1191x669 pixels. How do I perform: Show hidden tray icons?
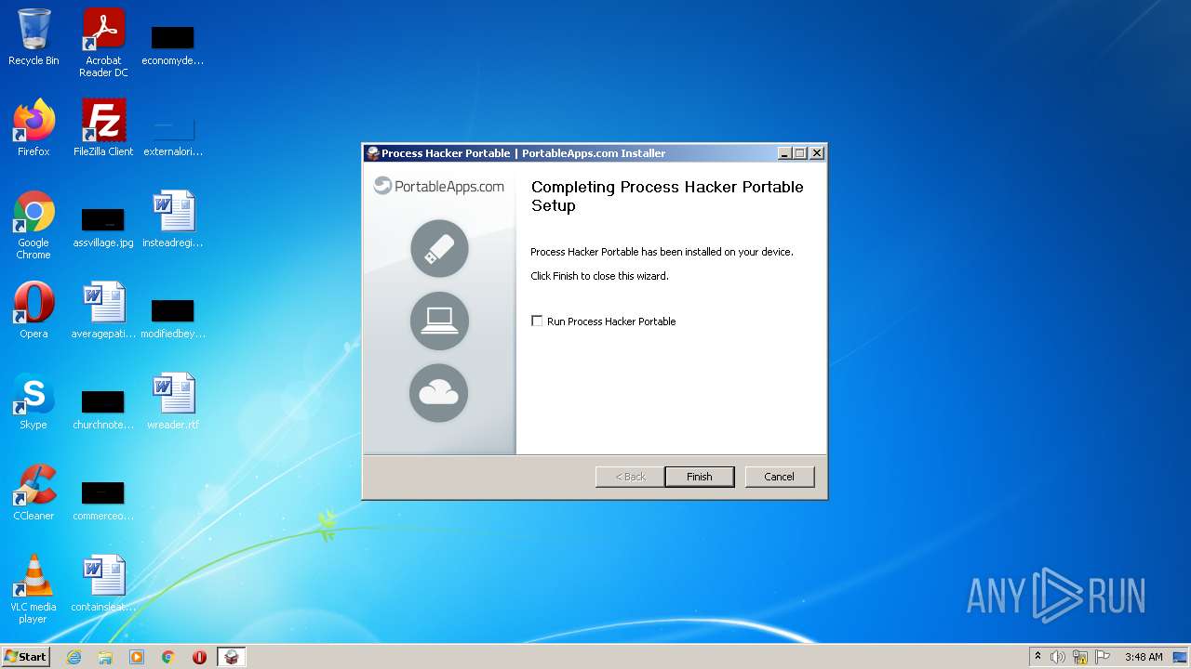(1037, 657)
